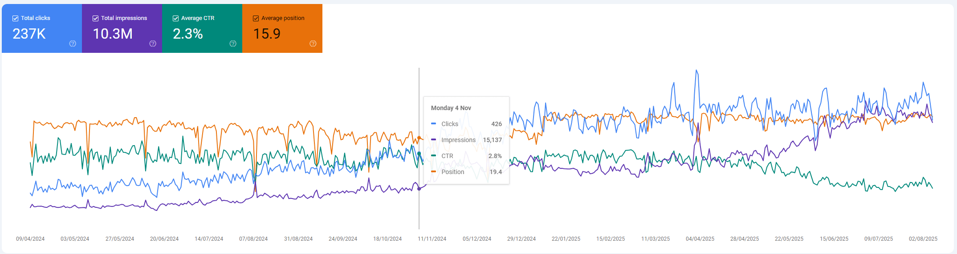Open help icon on Total impressions card
This screenshot has height=254, width=957.
click(153, 44)
